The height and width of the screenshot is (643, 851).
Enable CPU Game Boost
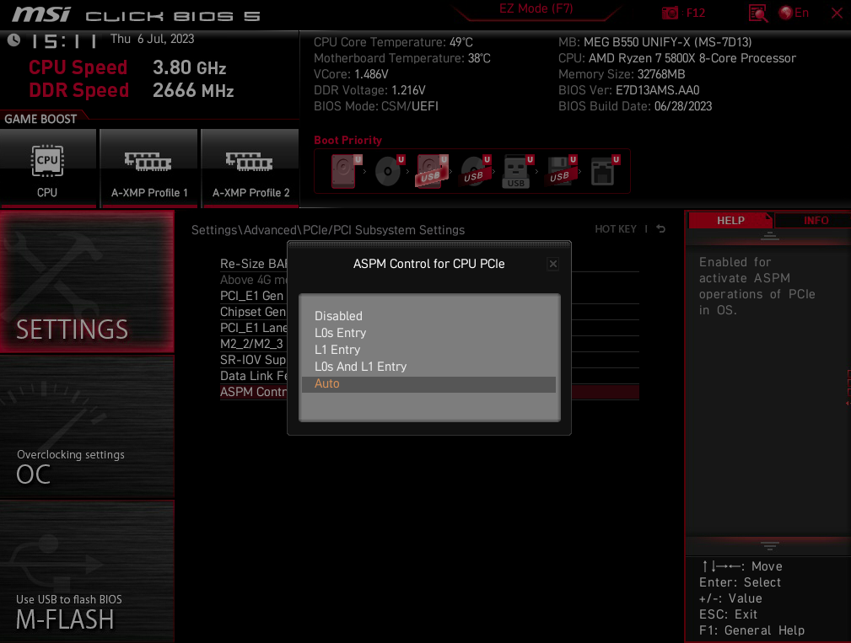point(48,169)
